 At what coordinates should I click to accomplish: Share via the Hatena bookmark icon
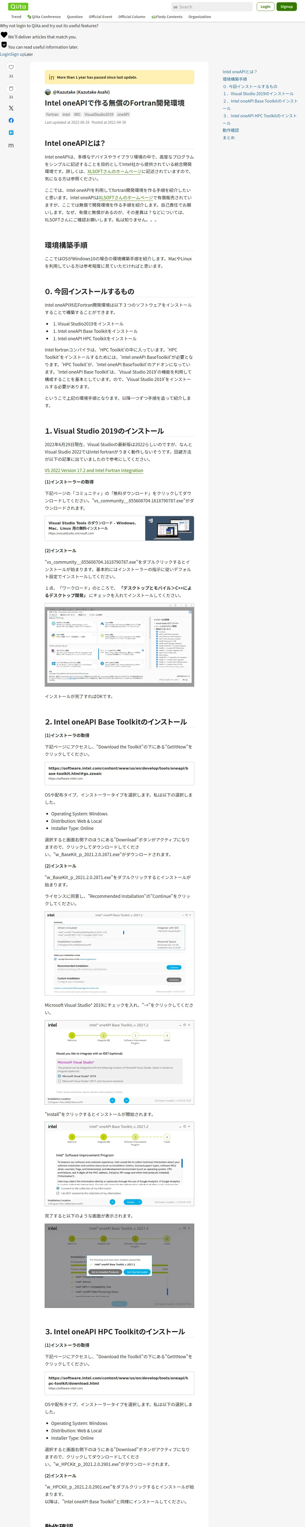click(11, 133)
